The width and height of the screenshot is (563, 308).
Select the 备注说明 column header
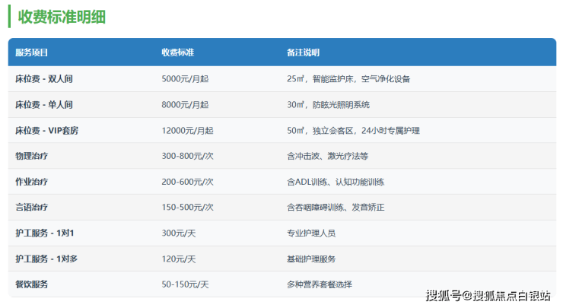[303, 52]
